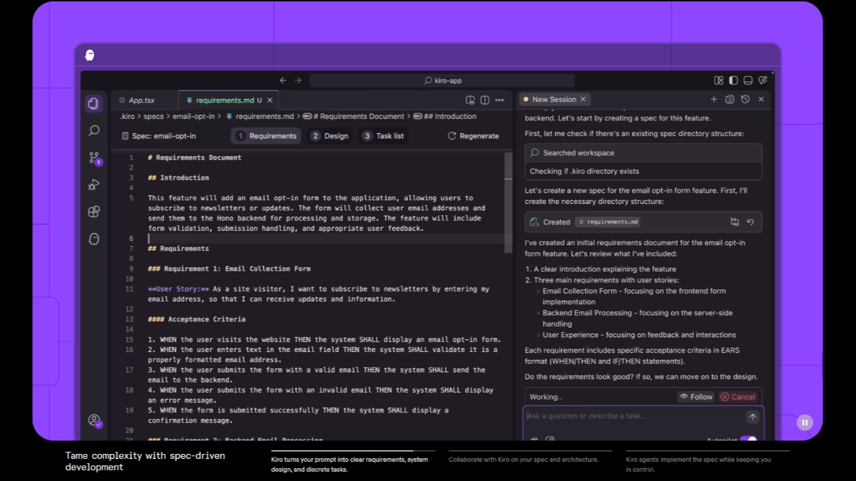
Task: Start a new chat session with plus
Action: pyautogui.click(x=713, y=100)
